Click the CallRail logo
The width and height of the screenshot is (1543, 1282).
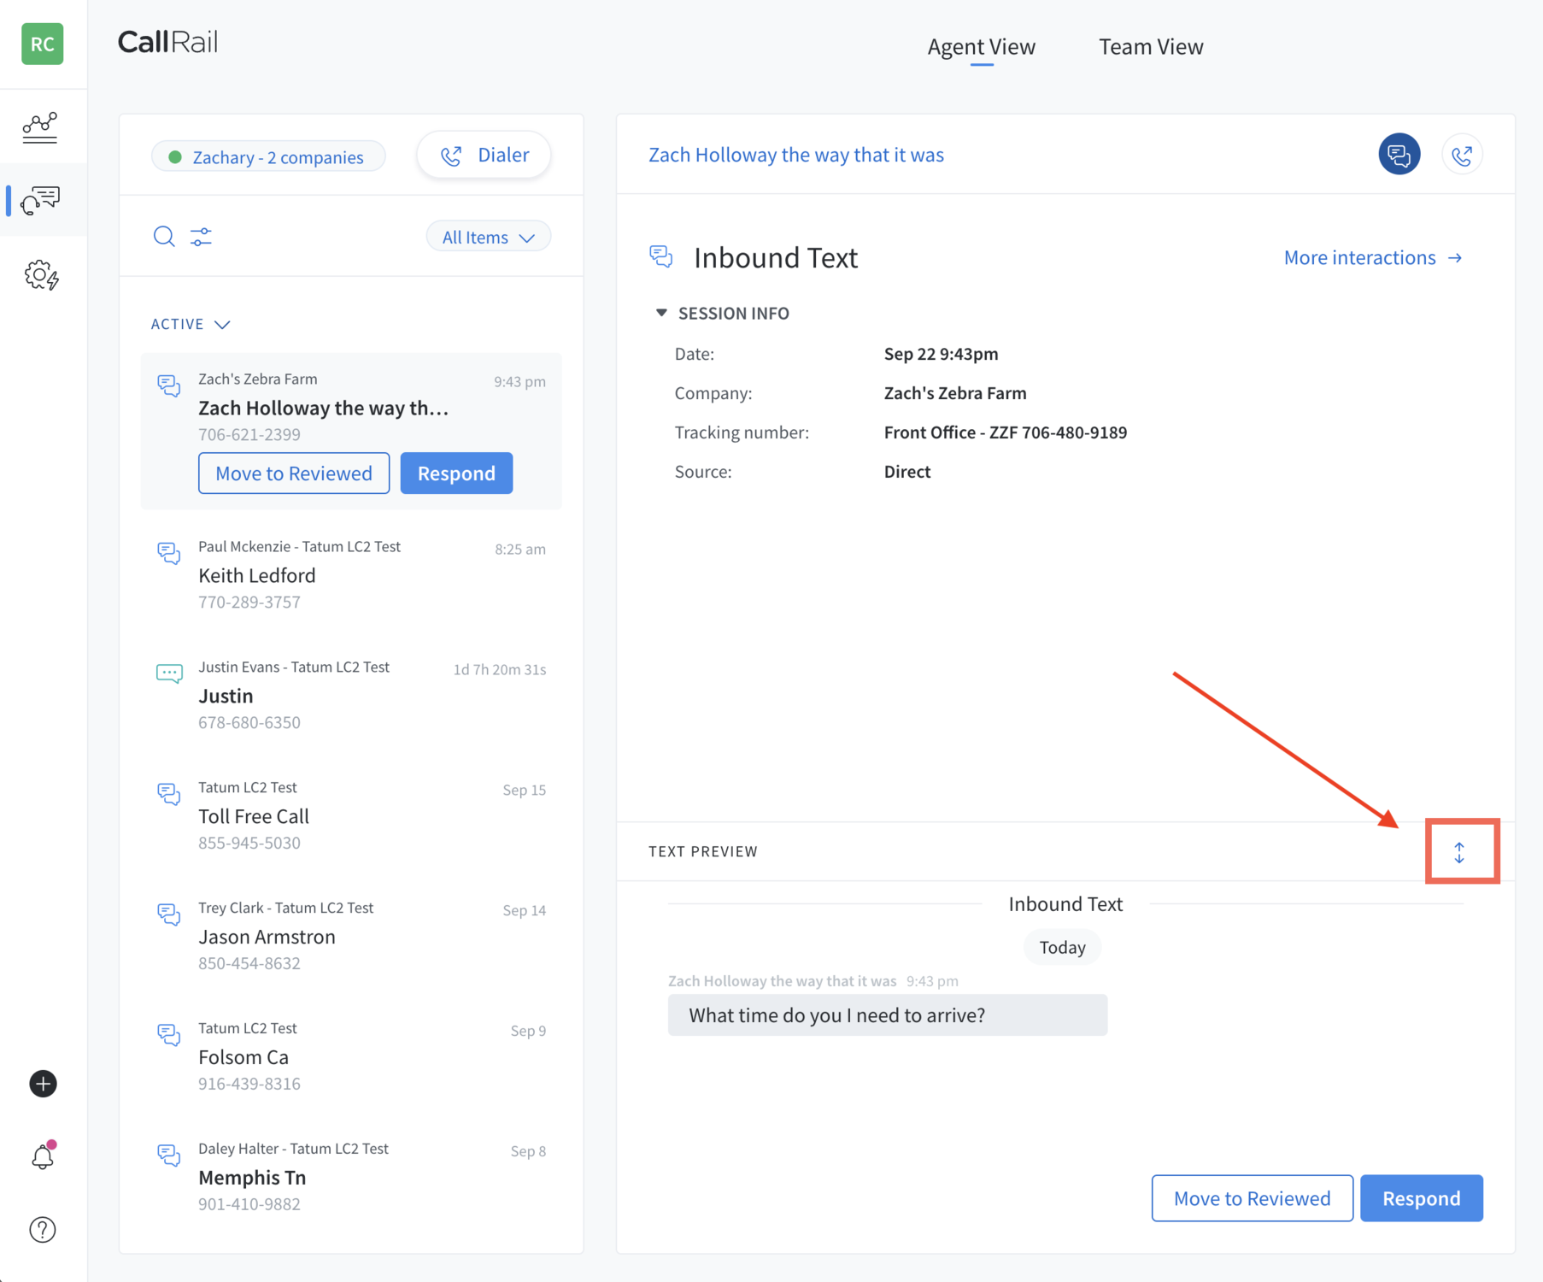point(168,42)
